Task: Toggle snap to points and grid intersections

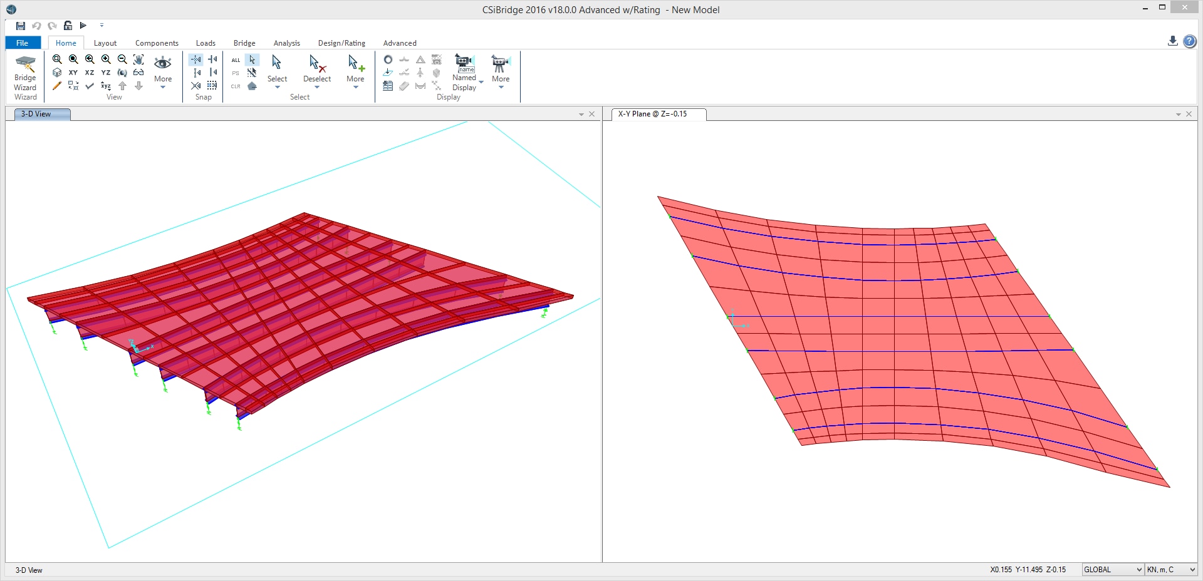Action: pyautogui.click(x=196, y=59)
